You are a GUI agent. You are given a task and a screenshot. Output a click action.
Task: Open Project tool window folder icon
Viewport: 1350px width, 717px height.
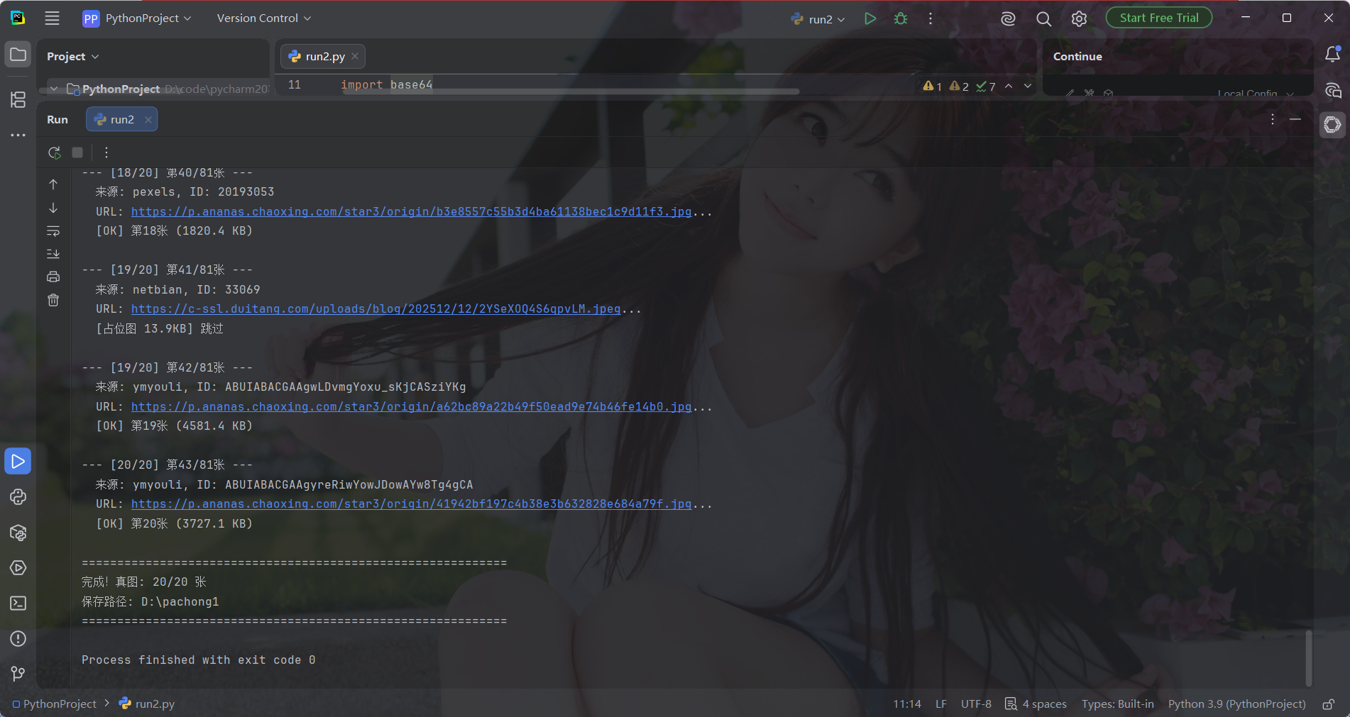point(18,55)
